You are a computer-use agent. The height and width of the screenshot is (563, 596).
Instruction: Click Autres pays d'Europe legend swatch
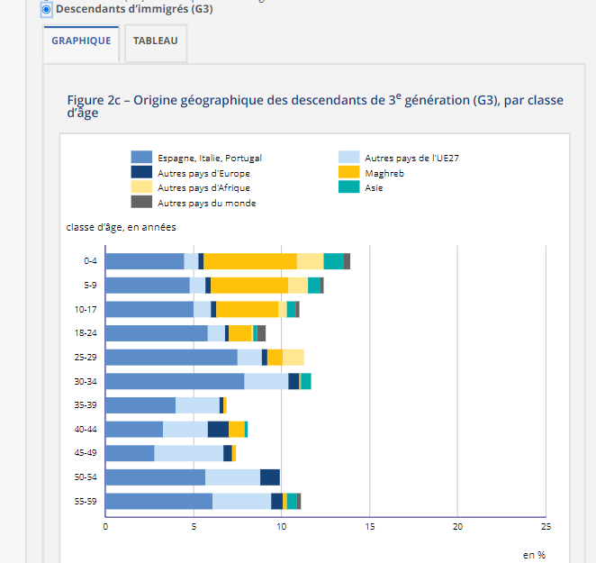click(x=140, y=173)
